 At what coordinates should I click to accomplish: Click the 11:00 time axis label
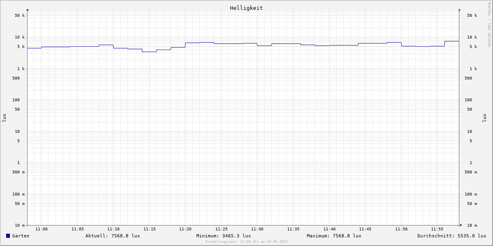41,229
